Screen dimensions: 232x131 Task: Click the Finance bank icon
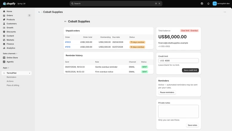(4, 44)
